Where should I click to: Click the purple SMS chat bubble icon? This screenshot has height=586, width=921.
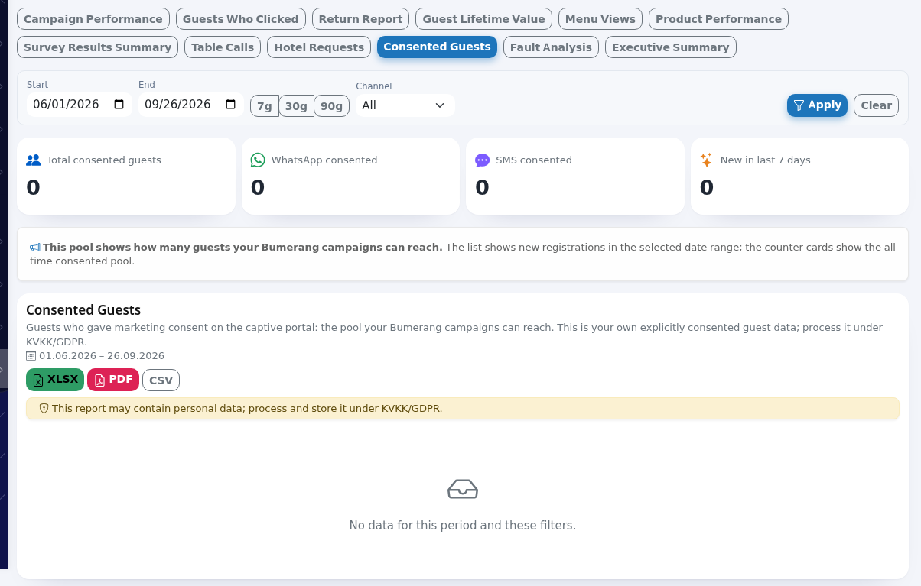point(482,160)
